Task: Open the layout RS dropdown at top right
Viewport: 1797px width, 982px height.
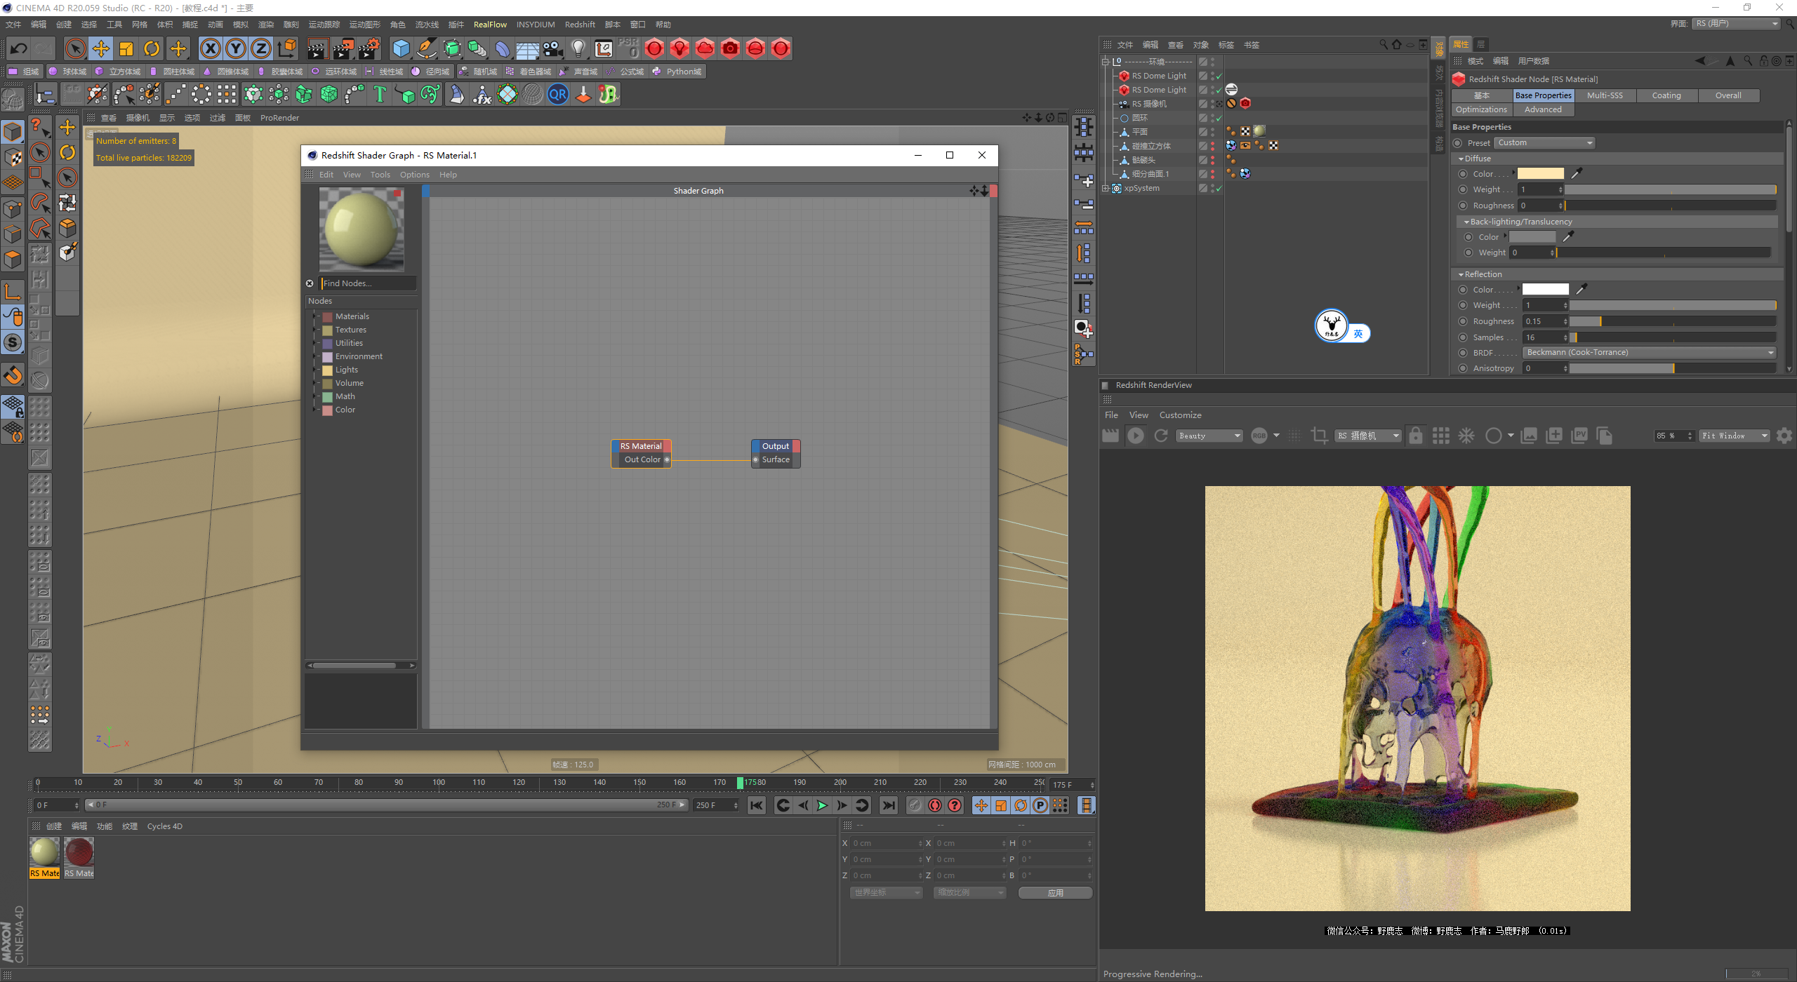Action: pos(1736,24)
